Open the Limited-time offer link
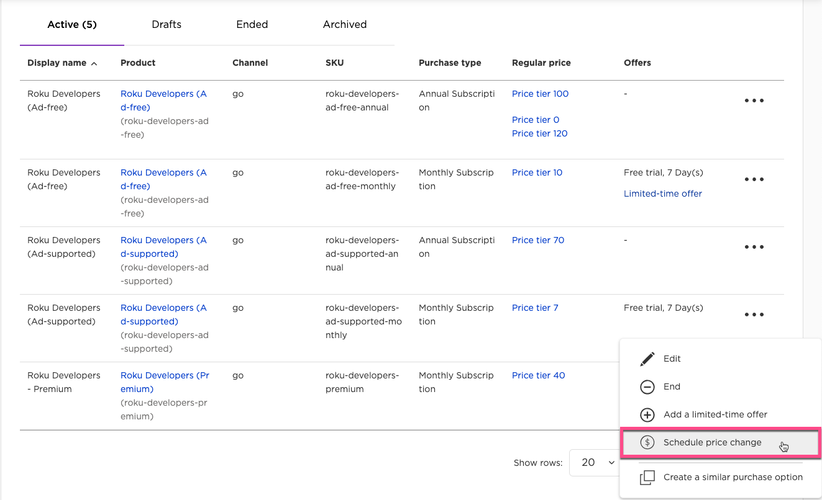Image resolution: width=822 pixels, height=500 pixels. pyautogui.click(x=662, y=194)
